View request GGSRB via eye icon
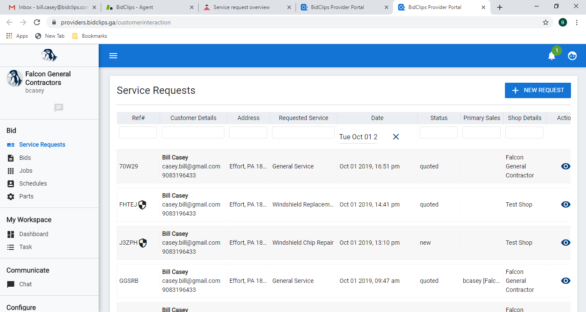This screenshot has height=312, width=586. click(566, 281)
